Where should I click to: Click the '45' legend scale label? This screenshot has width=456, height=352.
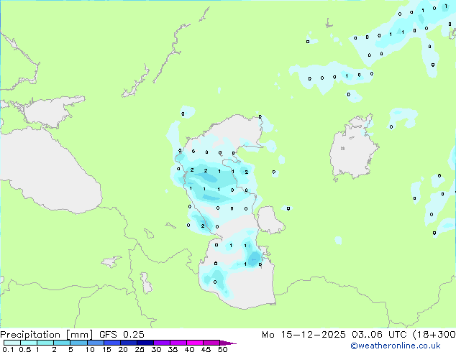coord(206,349)
